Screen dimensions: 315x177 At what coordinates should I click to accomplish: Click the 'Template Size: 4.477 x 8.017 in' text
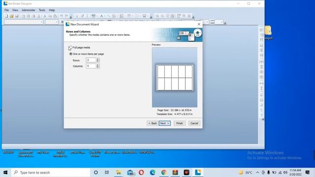174,114
